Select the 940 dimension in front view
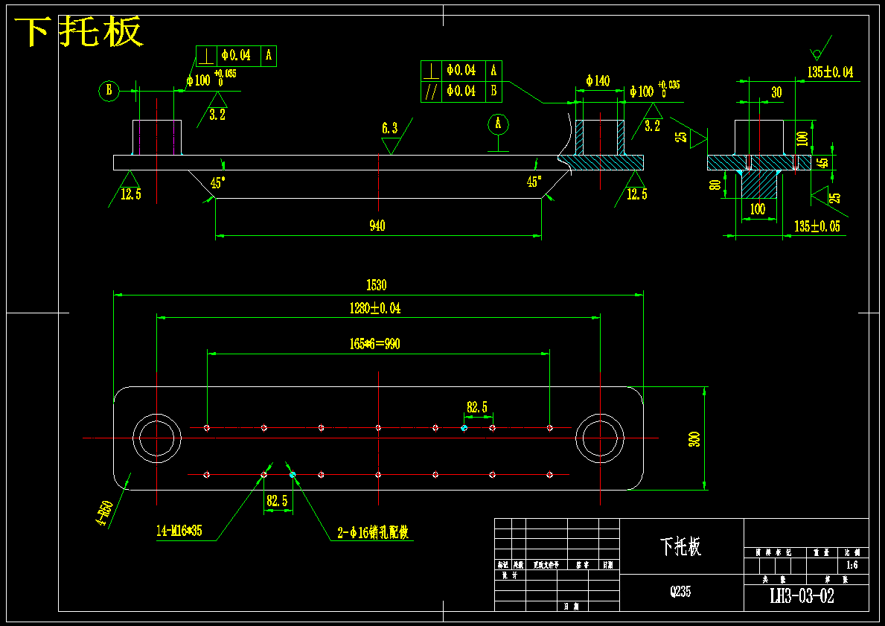This screenshot has height=626, width=885. [x=377, y=226]
